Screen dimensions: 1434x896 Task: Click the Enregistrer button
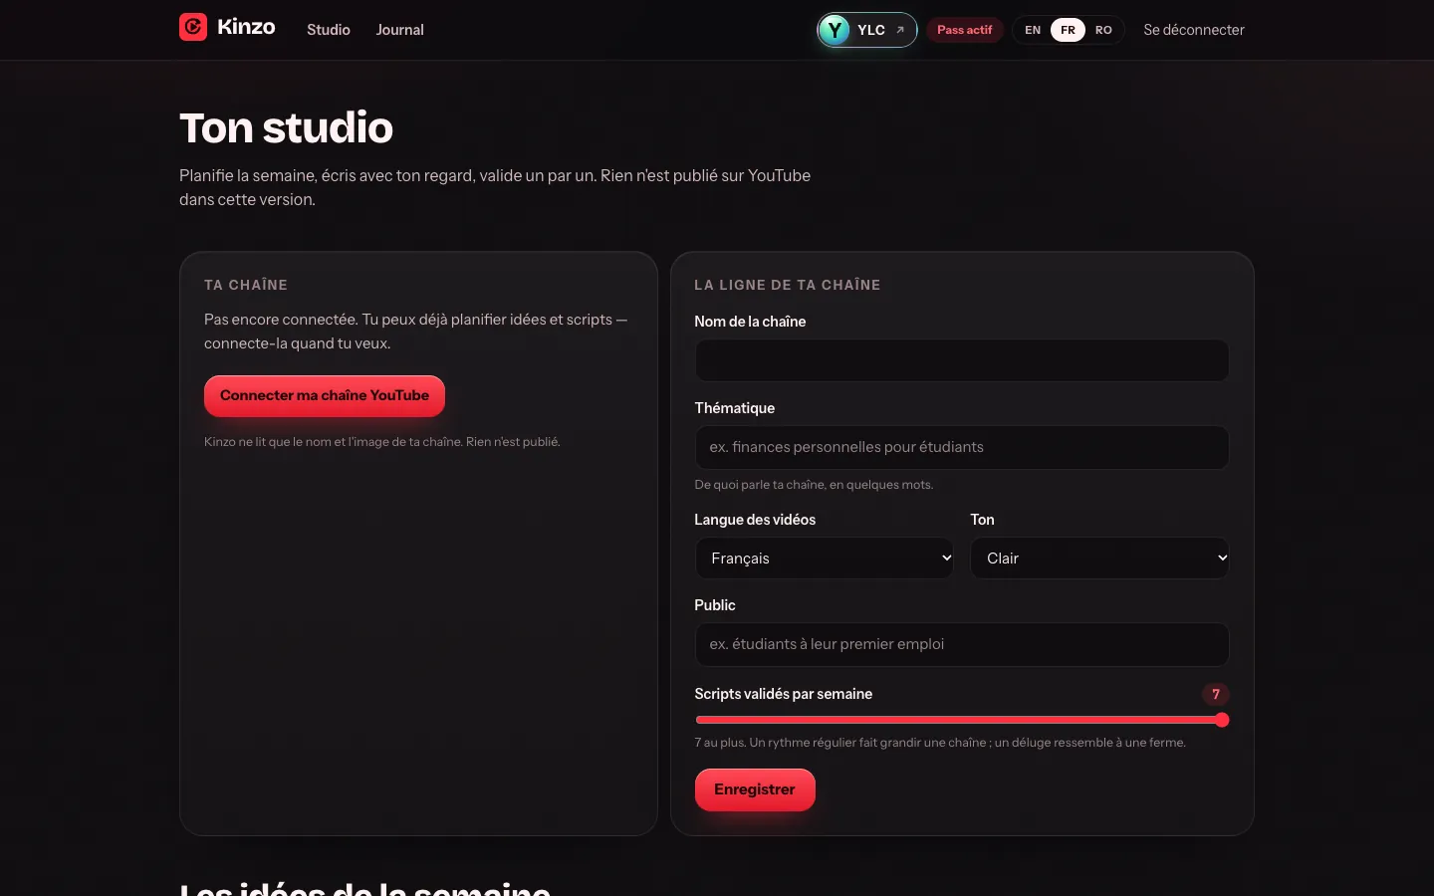pos(755,789)
